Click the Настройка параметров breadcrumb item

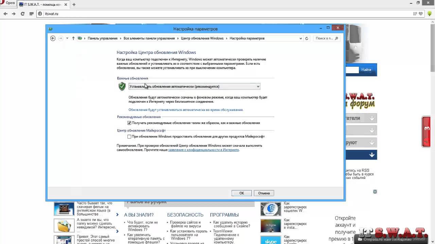click(x=247, y=38)
